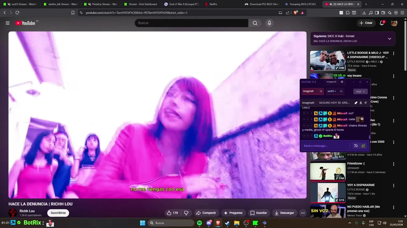
Task: Share this page via address bar icon
Action: 287,13
